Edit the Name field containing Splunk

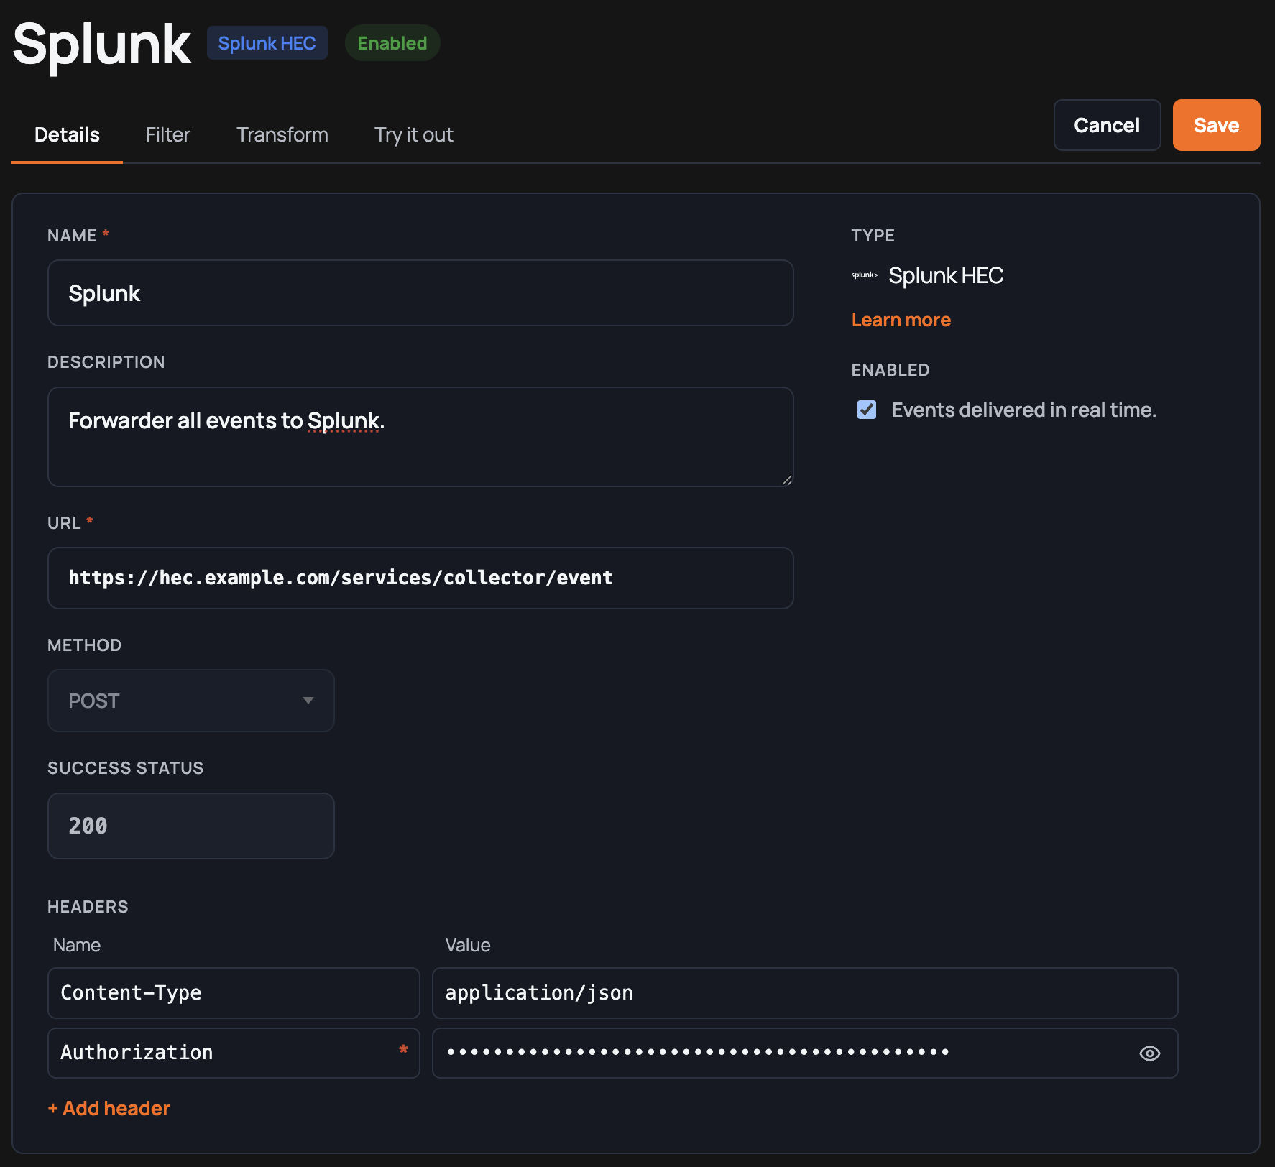pyautogui.click(x=420, y=293)
